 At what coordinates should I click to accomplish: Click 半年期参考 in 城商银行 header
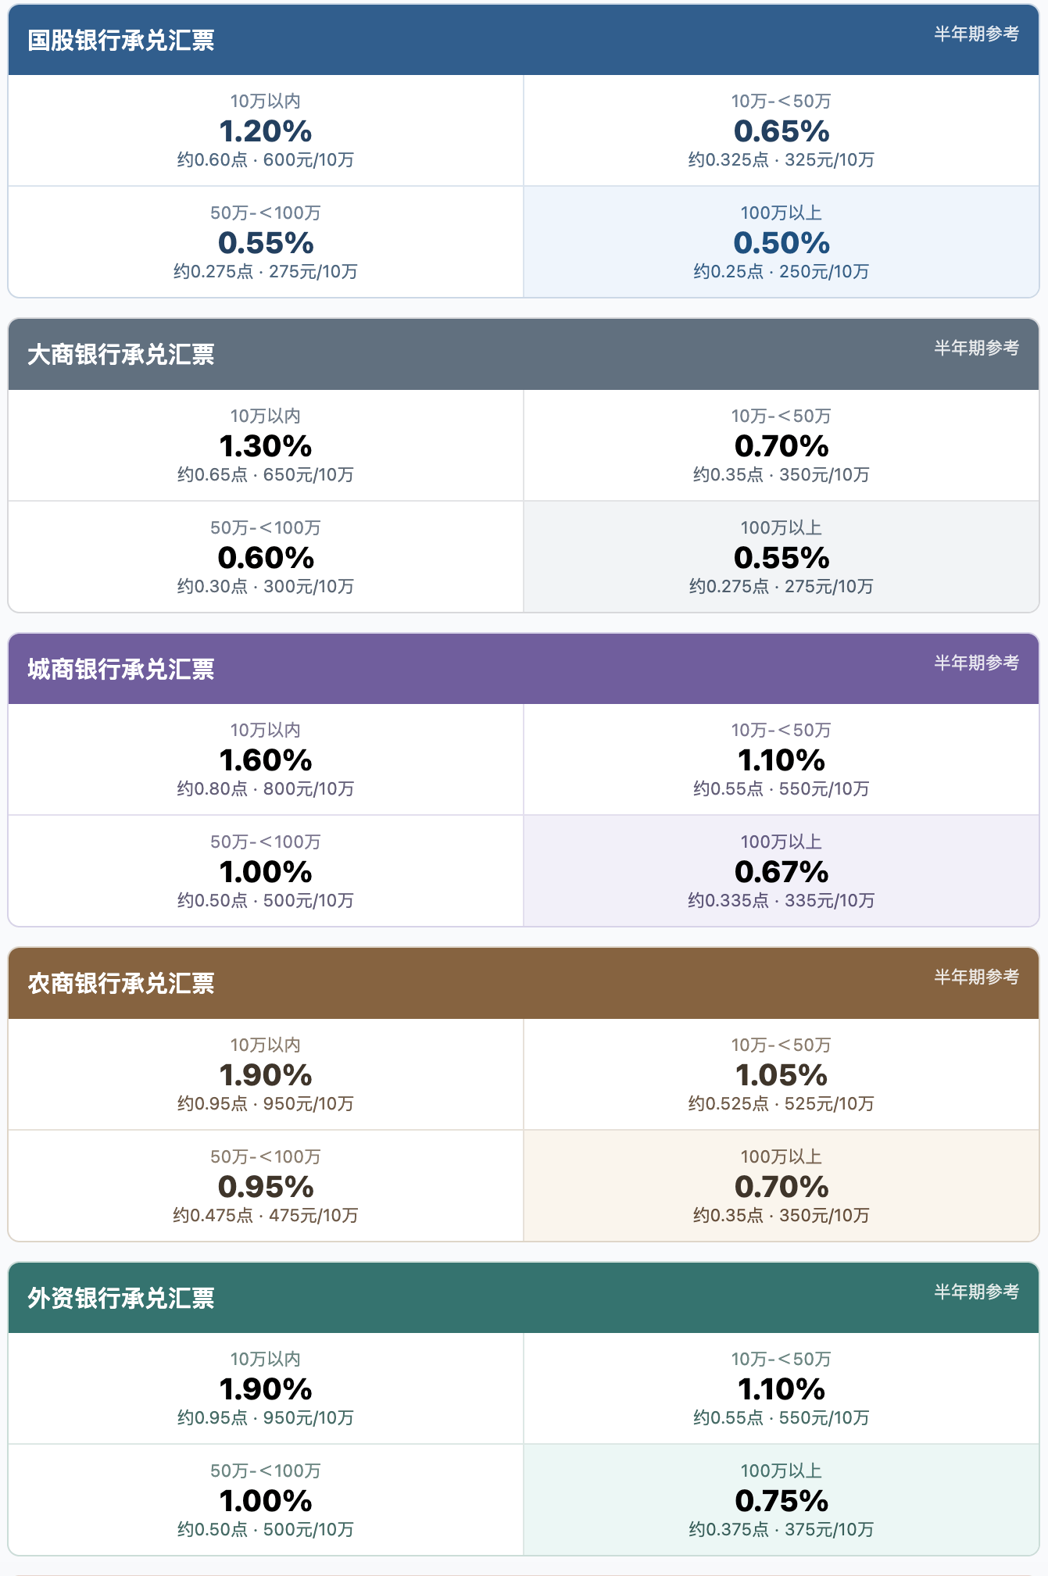point(977,663)
